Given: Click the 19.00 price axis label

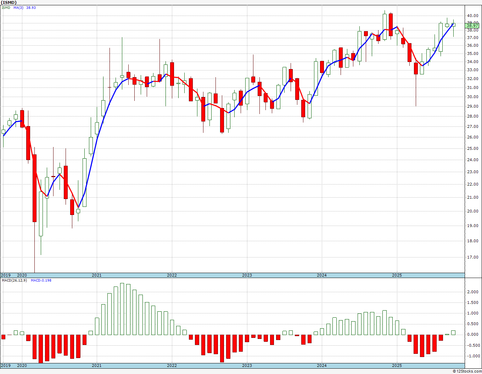Looking at the screenshot, I should 472,226.
